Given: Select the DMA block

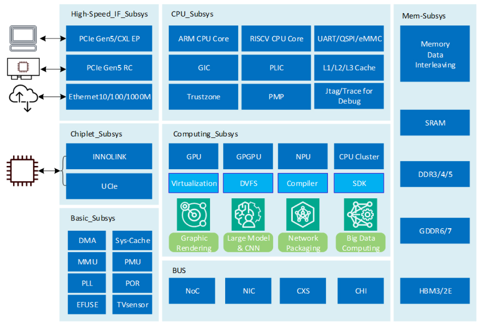Looking at the screenshot, I should tap(87, 241).
